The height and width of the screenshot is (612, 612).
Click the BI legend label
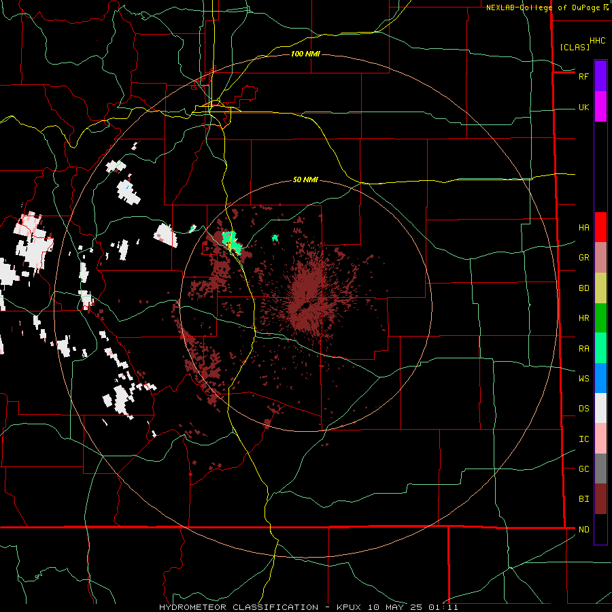(583, 499)
